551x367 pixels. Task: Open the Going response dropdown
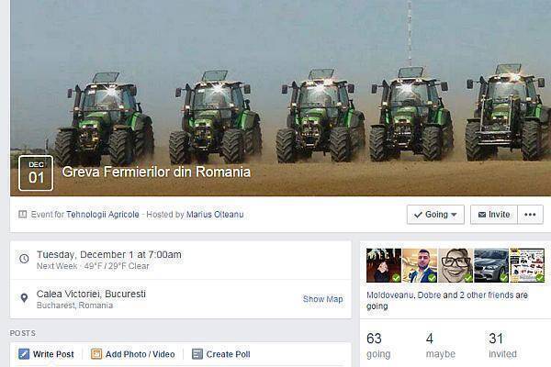pyautogui.click(x=435, y=215)
